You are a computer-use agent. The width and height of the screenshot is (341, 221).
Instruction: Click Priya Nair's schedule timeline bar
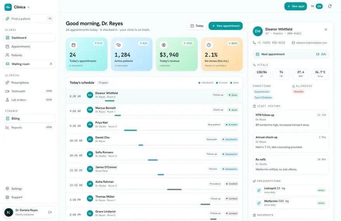coord(130,130)
